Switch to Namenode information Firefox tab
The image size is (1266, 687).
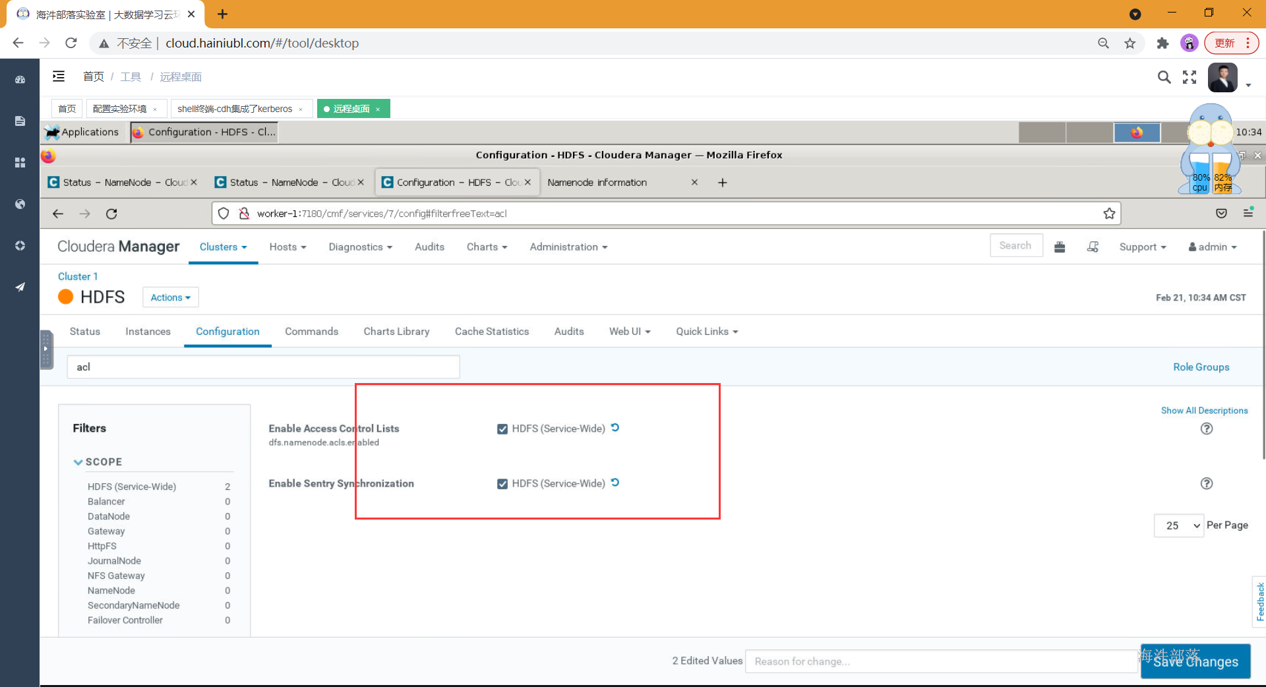pyautogui.click(x=597, y=183)
